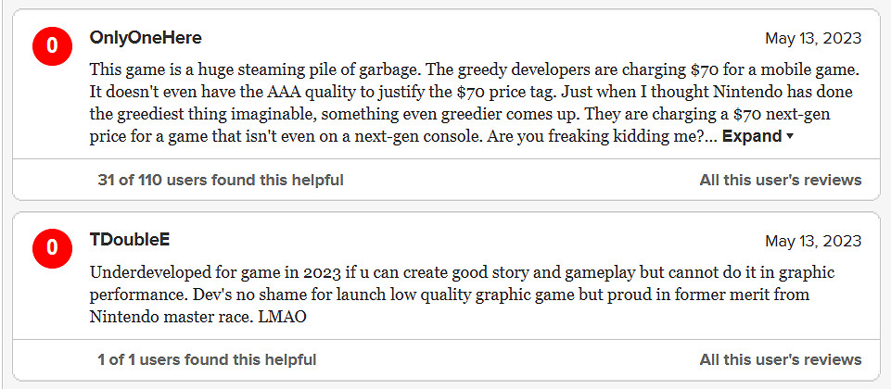The width and height of the screenshot is (891, 389).
Task: Click "1 of 1 users found this helpful"
Action: 207,359
